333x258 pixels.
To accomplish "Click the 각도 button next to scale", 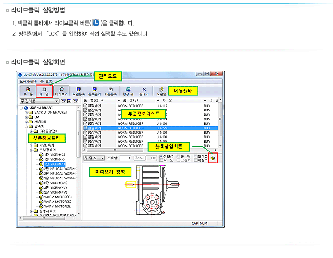I will [x=139, y=158].
